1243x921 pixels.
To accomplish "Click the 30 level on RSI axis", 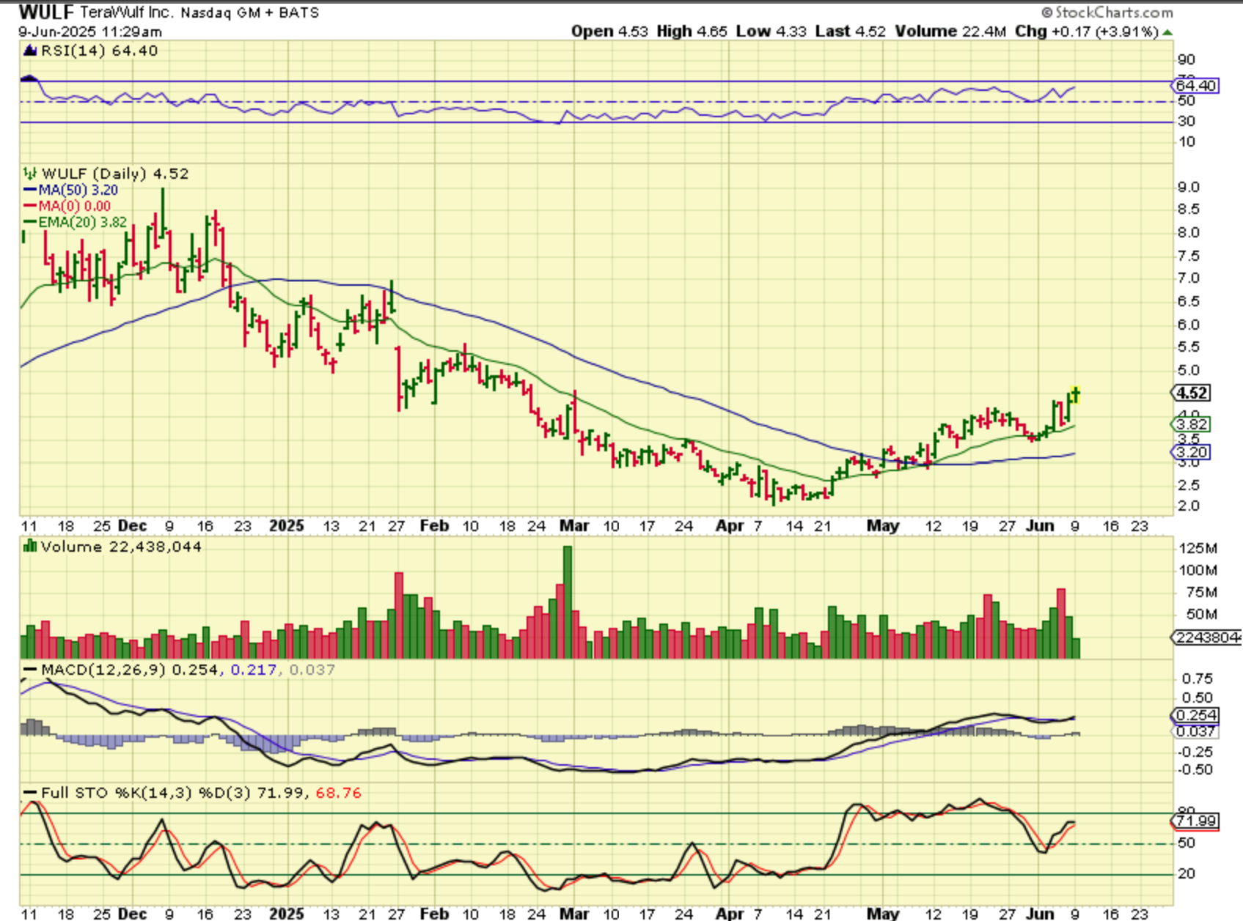I will (1187, 122).
